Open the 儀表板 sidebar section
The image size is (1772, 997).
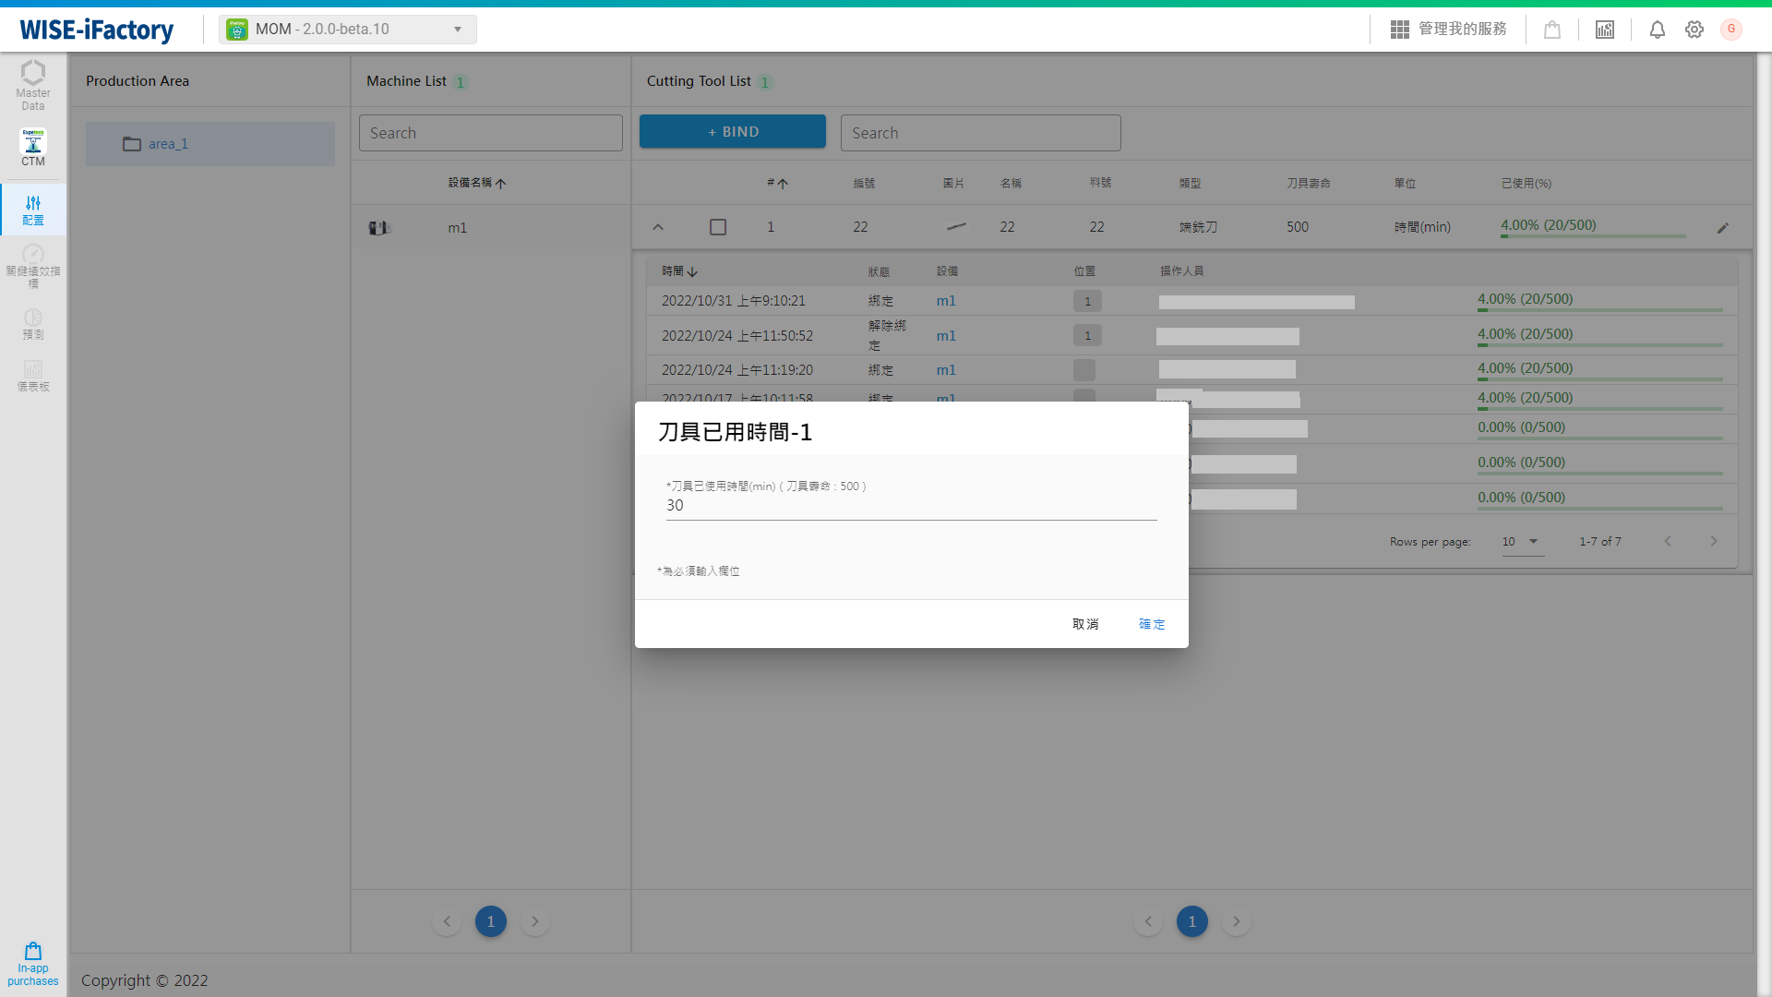pos(32,378)
